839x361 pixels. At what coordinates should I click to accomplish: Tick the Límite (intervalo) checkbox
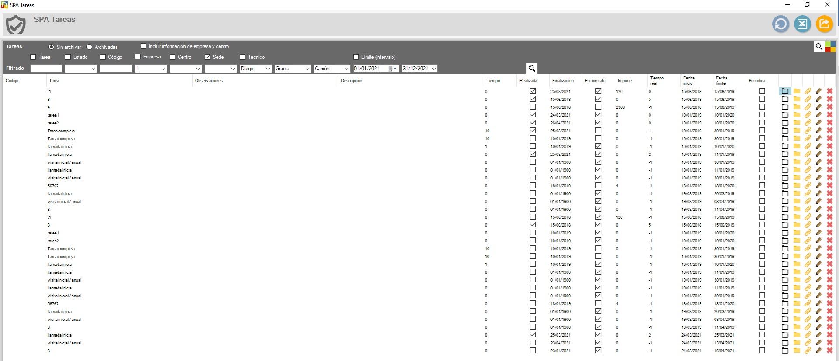point(356,57)
